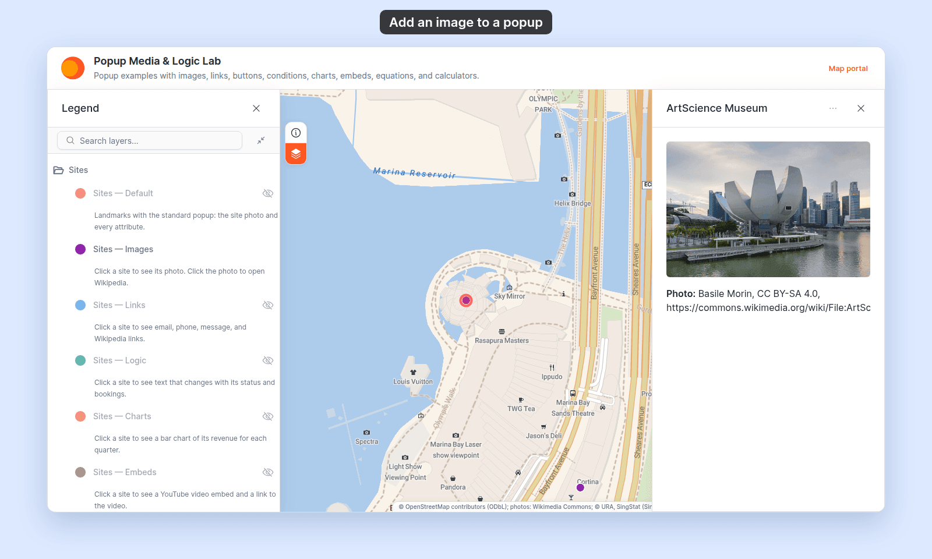Screen dimensions: 932x559
Task: Show the Sites — Links layer
Action: click(x=268, y=305)
